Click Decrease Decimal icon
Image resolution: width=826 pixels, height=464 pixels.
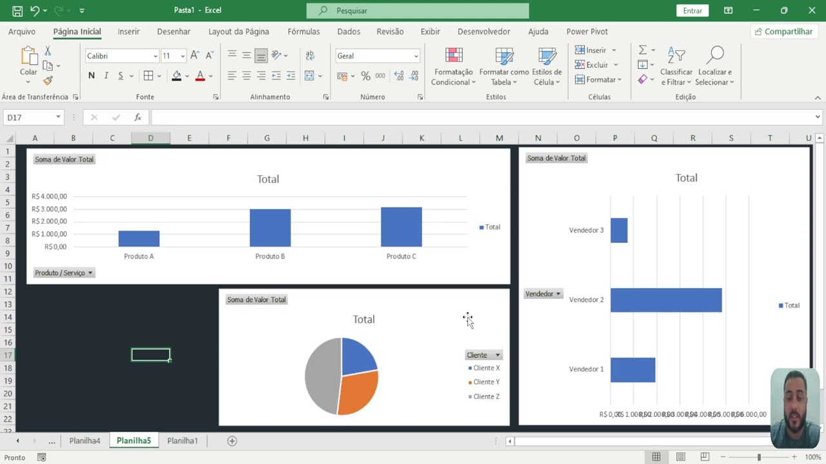414,76
